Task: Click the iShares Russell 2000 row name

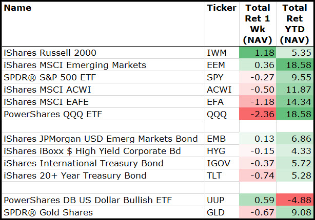Action: click(49, 52)
